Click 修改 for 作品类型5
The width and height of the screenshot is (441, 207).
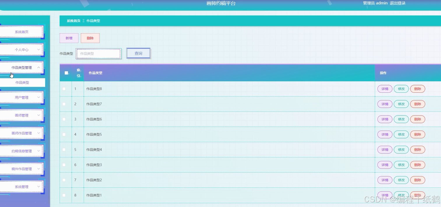(401, 134)
